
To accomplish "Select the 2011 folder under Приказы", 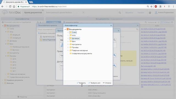I will [13, 71].
